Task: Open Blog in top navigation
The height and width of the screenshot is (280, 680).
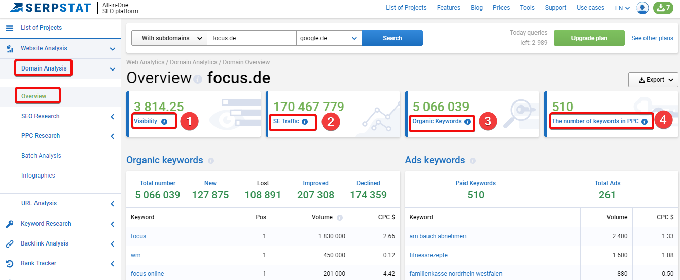Action: 477,8
